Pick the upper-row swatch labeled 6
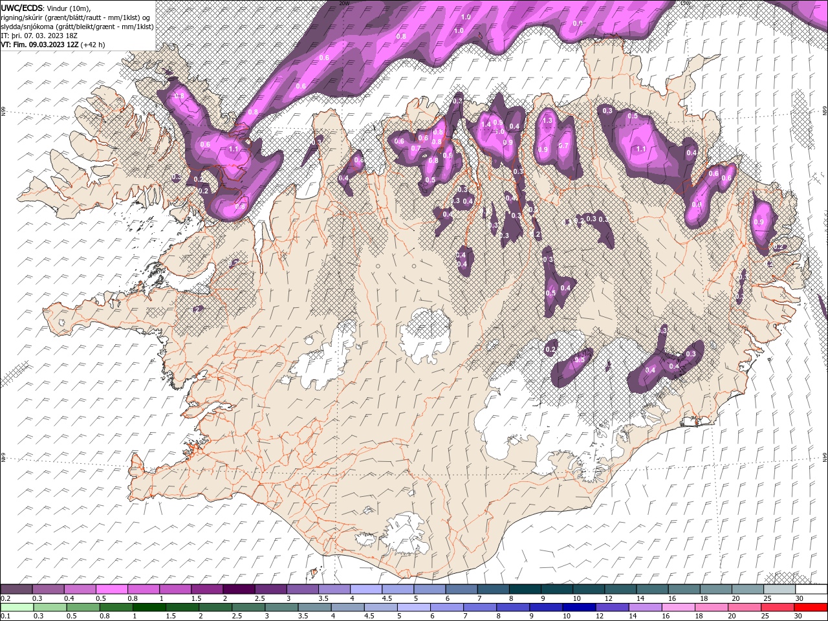The height and width of the screenshot is (621, 828). point(461,589)
